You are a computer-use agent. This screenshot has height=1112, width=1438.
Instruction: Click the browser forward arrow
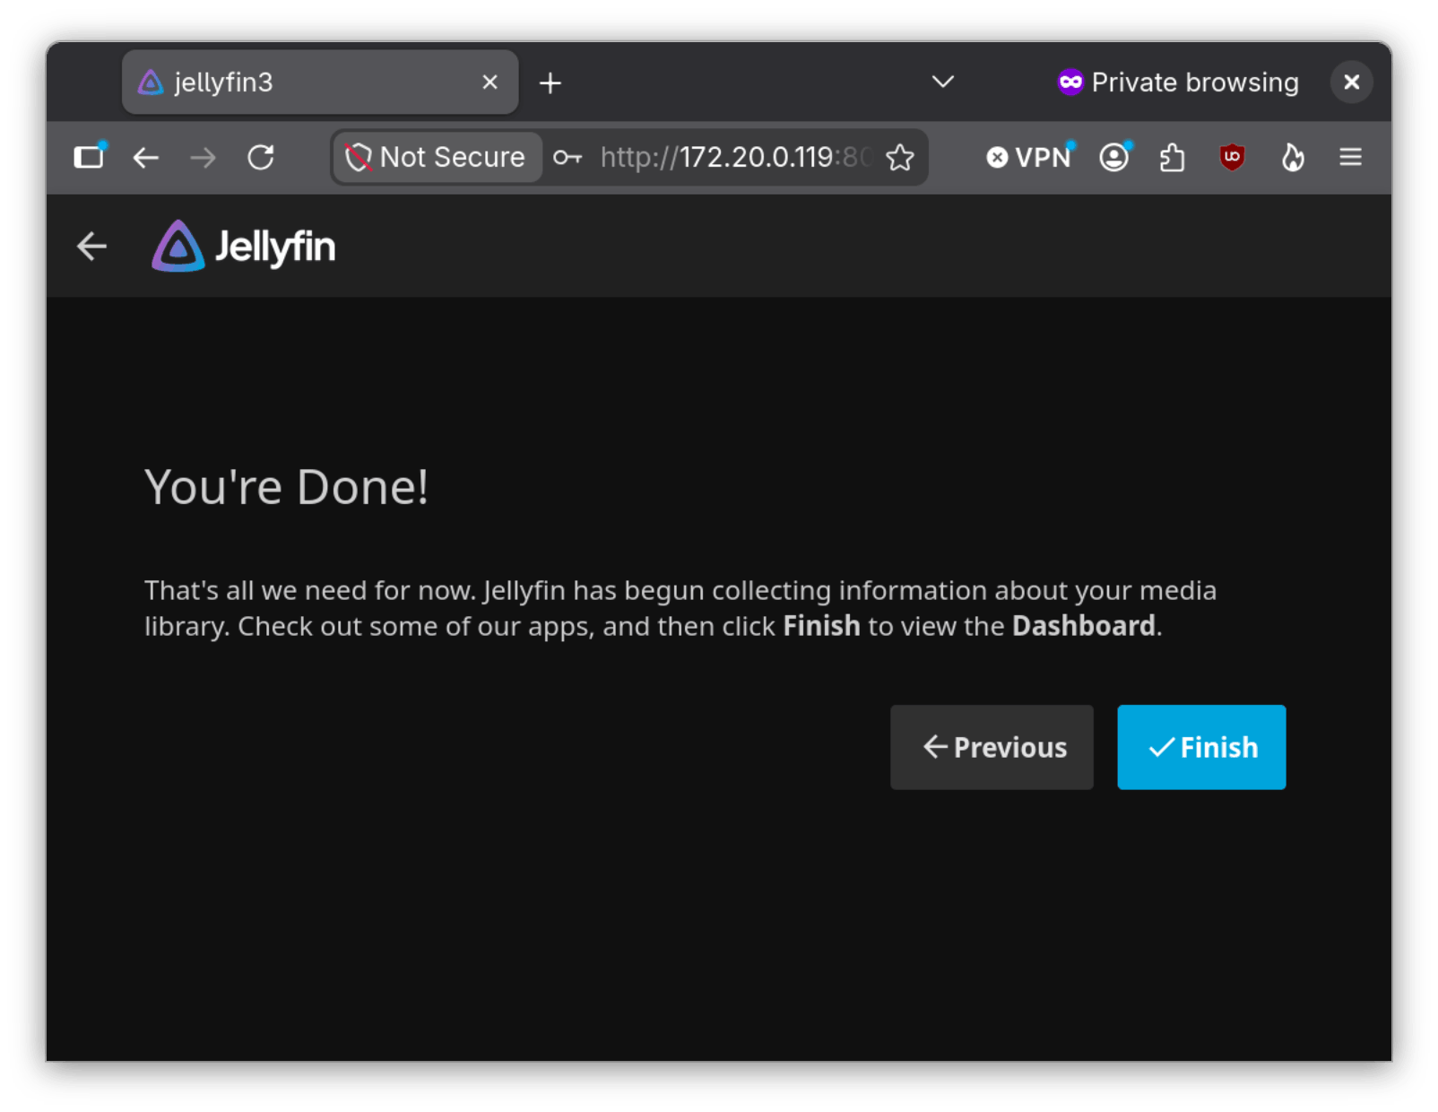203,158
